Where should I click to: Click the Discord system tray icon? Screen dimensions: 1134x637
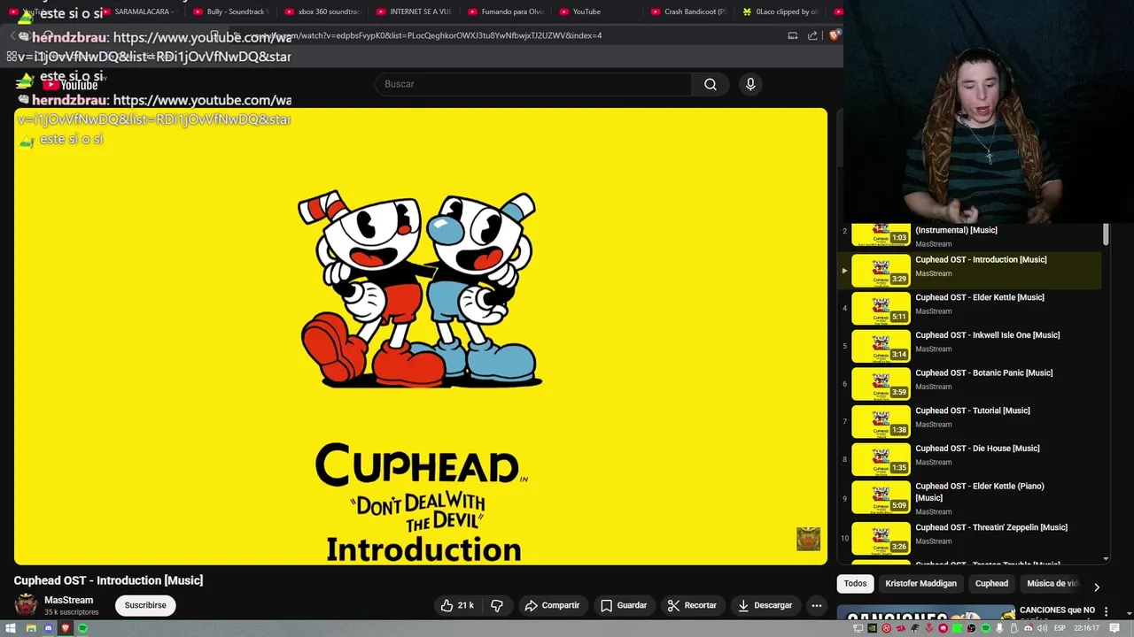1029,628
